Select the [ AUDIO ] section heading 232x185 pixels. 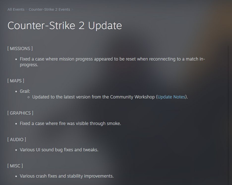click(x=17, y=139)
